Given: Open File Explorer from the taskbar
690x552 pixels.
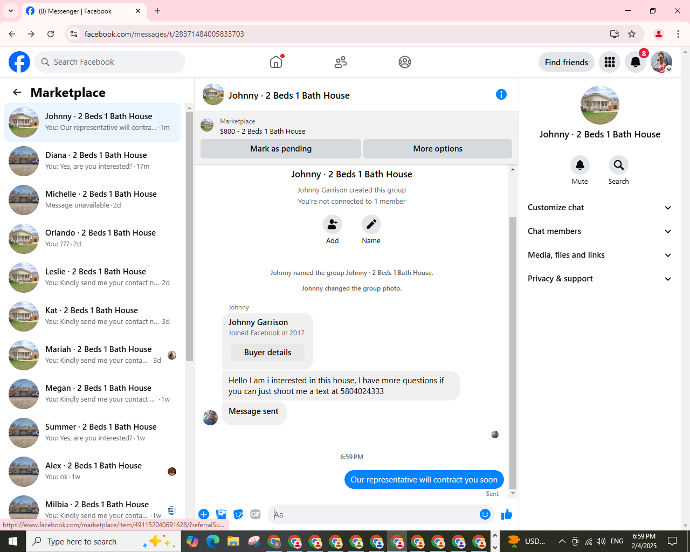Looking at the screenshot, I should (x=233, y=541).
